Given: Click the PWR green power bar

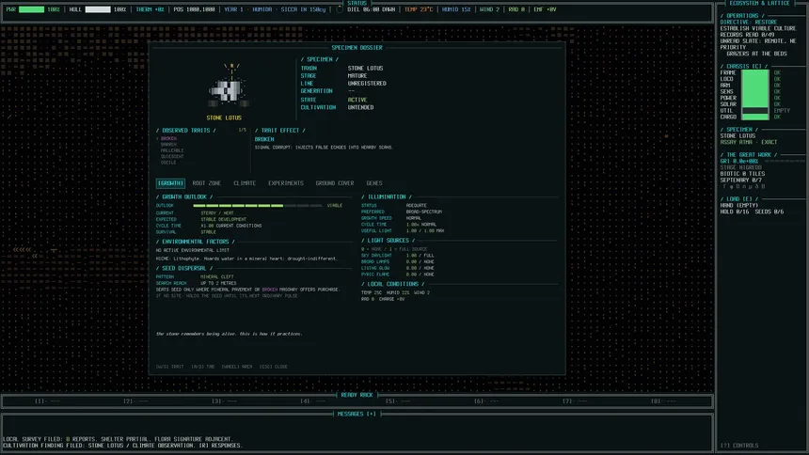Looking at the screenshot, I should point(31,9).
